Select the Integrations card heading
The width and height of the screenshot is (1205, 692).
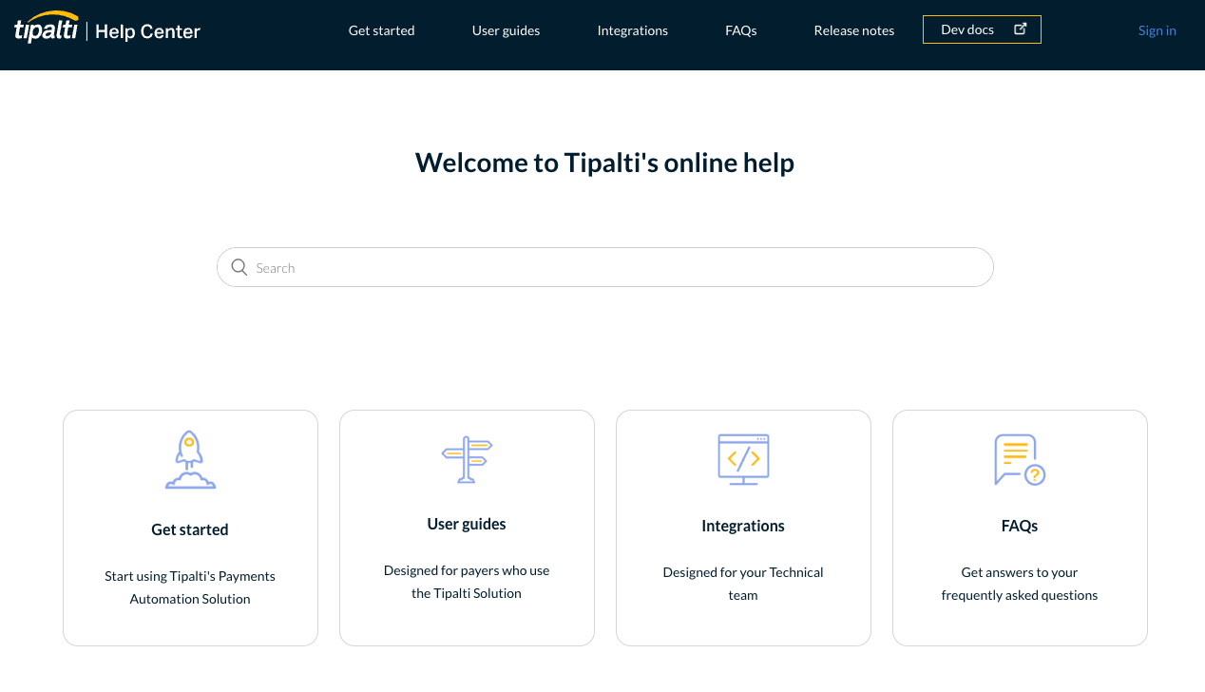tap(743, 526)
